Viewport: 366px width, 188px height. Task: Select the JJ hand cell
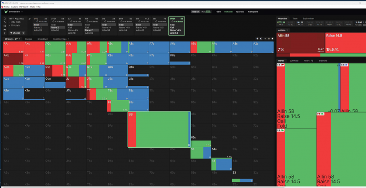click(x=76, y=82)
